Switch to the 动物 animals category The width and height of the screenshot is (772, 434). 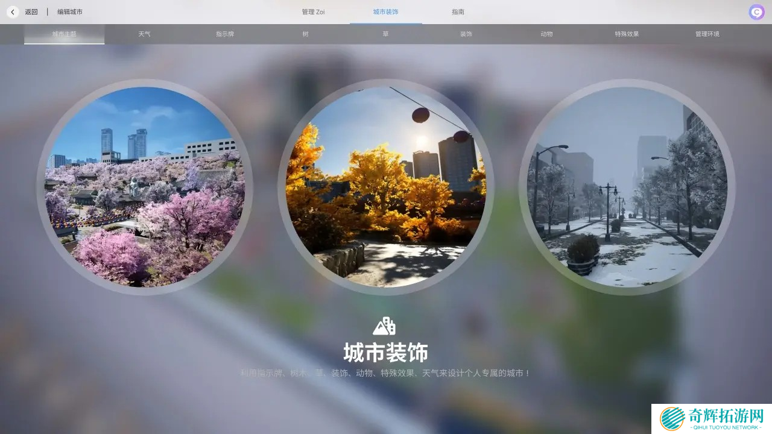[x=546, y=34]
